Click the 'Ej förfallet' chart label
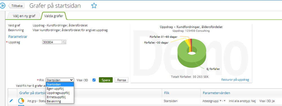Image resolution: width=282 pixels, height=106 pixels. click(x=213, y=69)
